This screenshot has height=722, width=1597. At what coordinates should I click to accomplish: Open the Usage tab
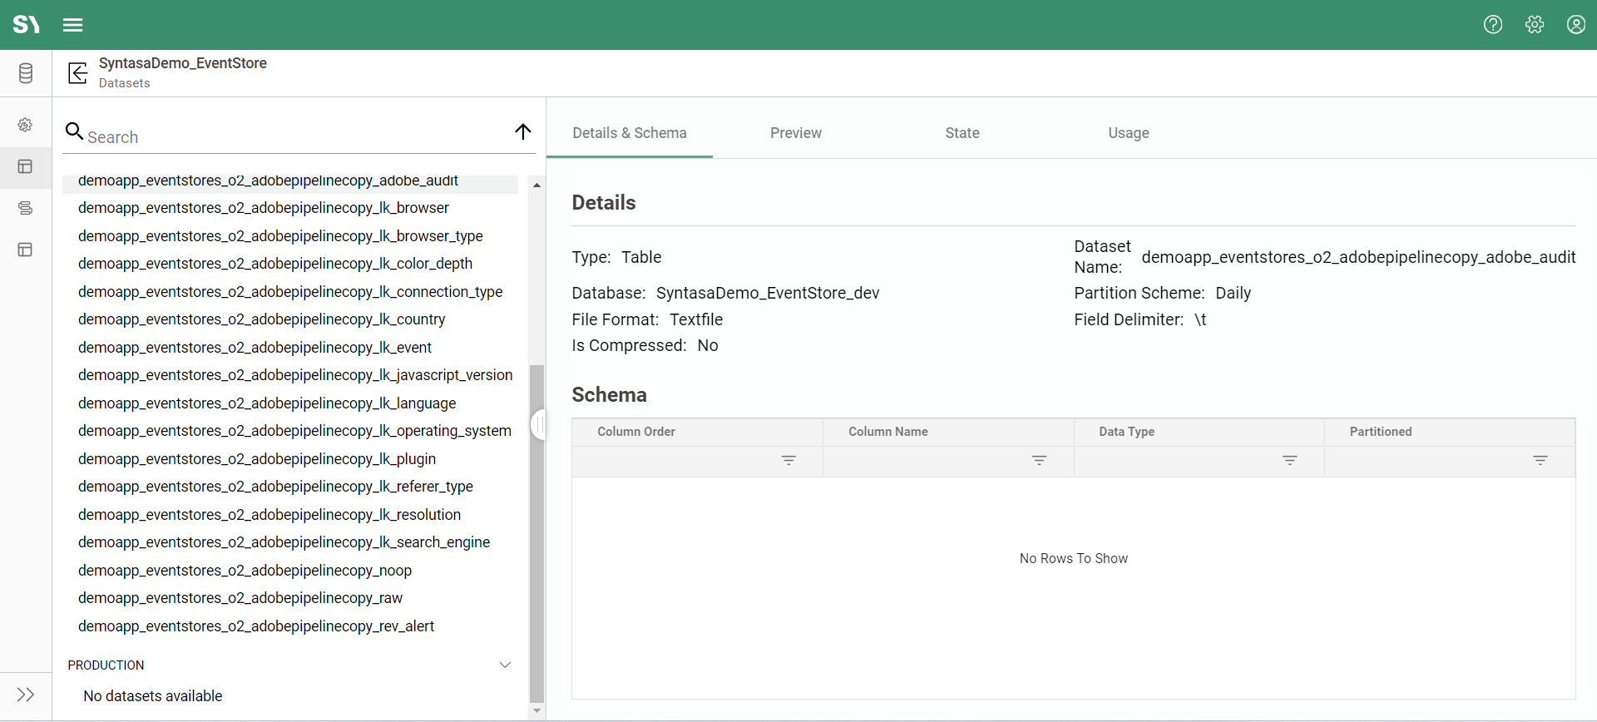pos(1128,133)
